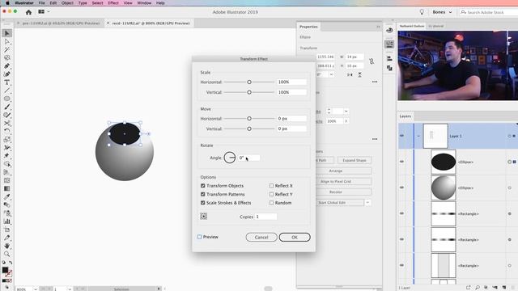518x291 pixels.
Task: Open the arrange documents dropdown
Action: [x=44, y=12]
